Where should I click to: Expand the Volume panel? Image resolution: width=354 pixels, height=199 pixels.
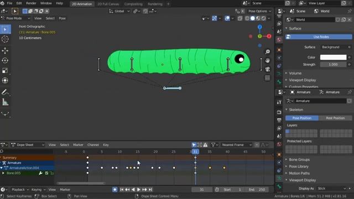[295, 73]
